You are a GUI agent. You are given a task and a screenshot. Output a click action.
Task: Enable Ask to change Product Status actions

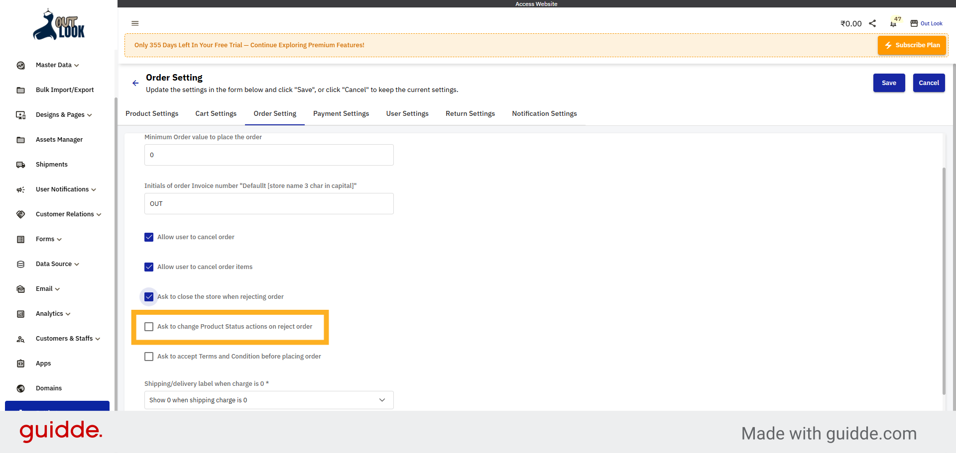click(x=149, y=327)
